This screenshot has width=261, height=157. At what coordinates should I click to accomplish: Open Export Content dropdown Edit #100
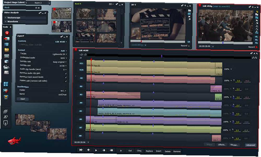(61, 42)
